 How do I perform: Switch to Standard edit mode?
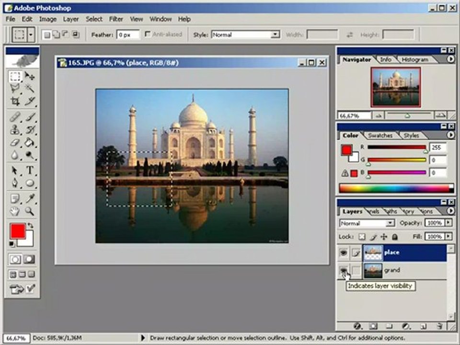pyautogui.click(x=15, y=259)
